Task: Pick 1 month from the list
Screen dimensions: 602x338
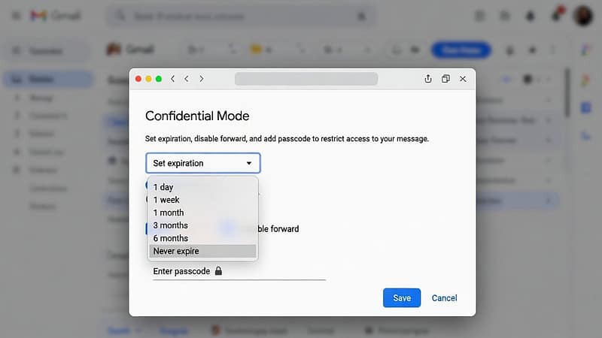Action: coord(202,213)
